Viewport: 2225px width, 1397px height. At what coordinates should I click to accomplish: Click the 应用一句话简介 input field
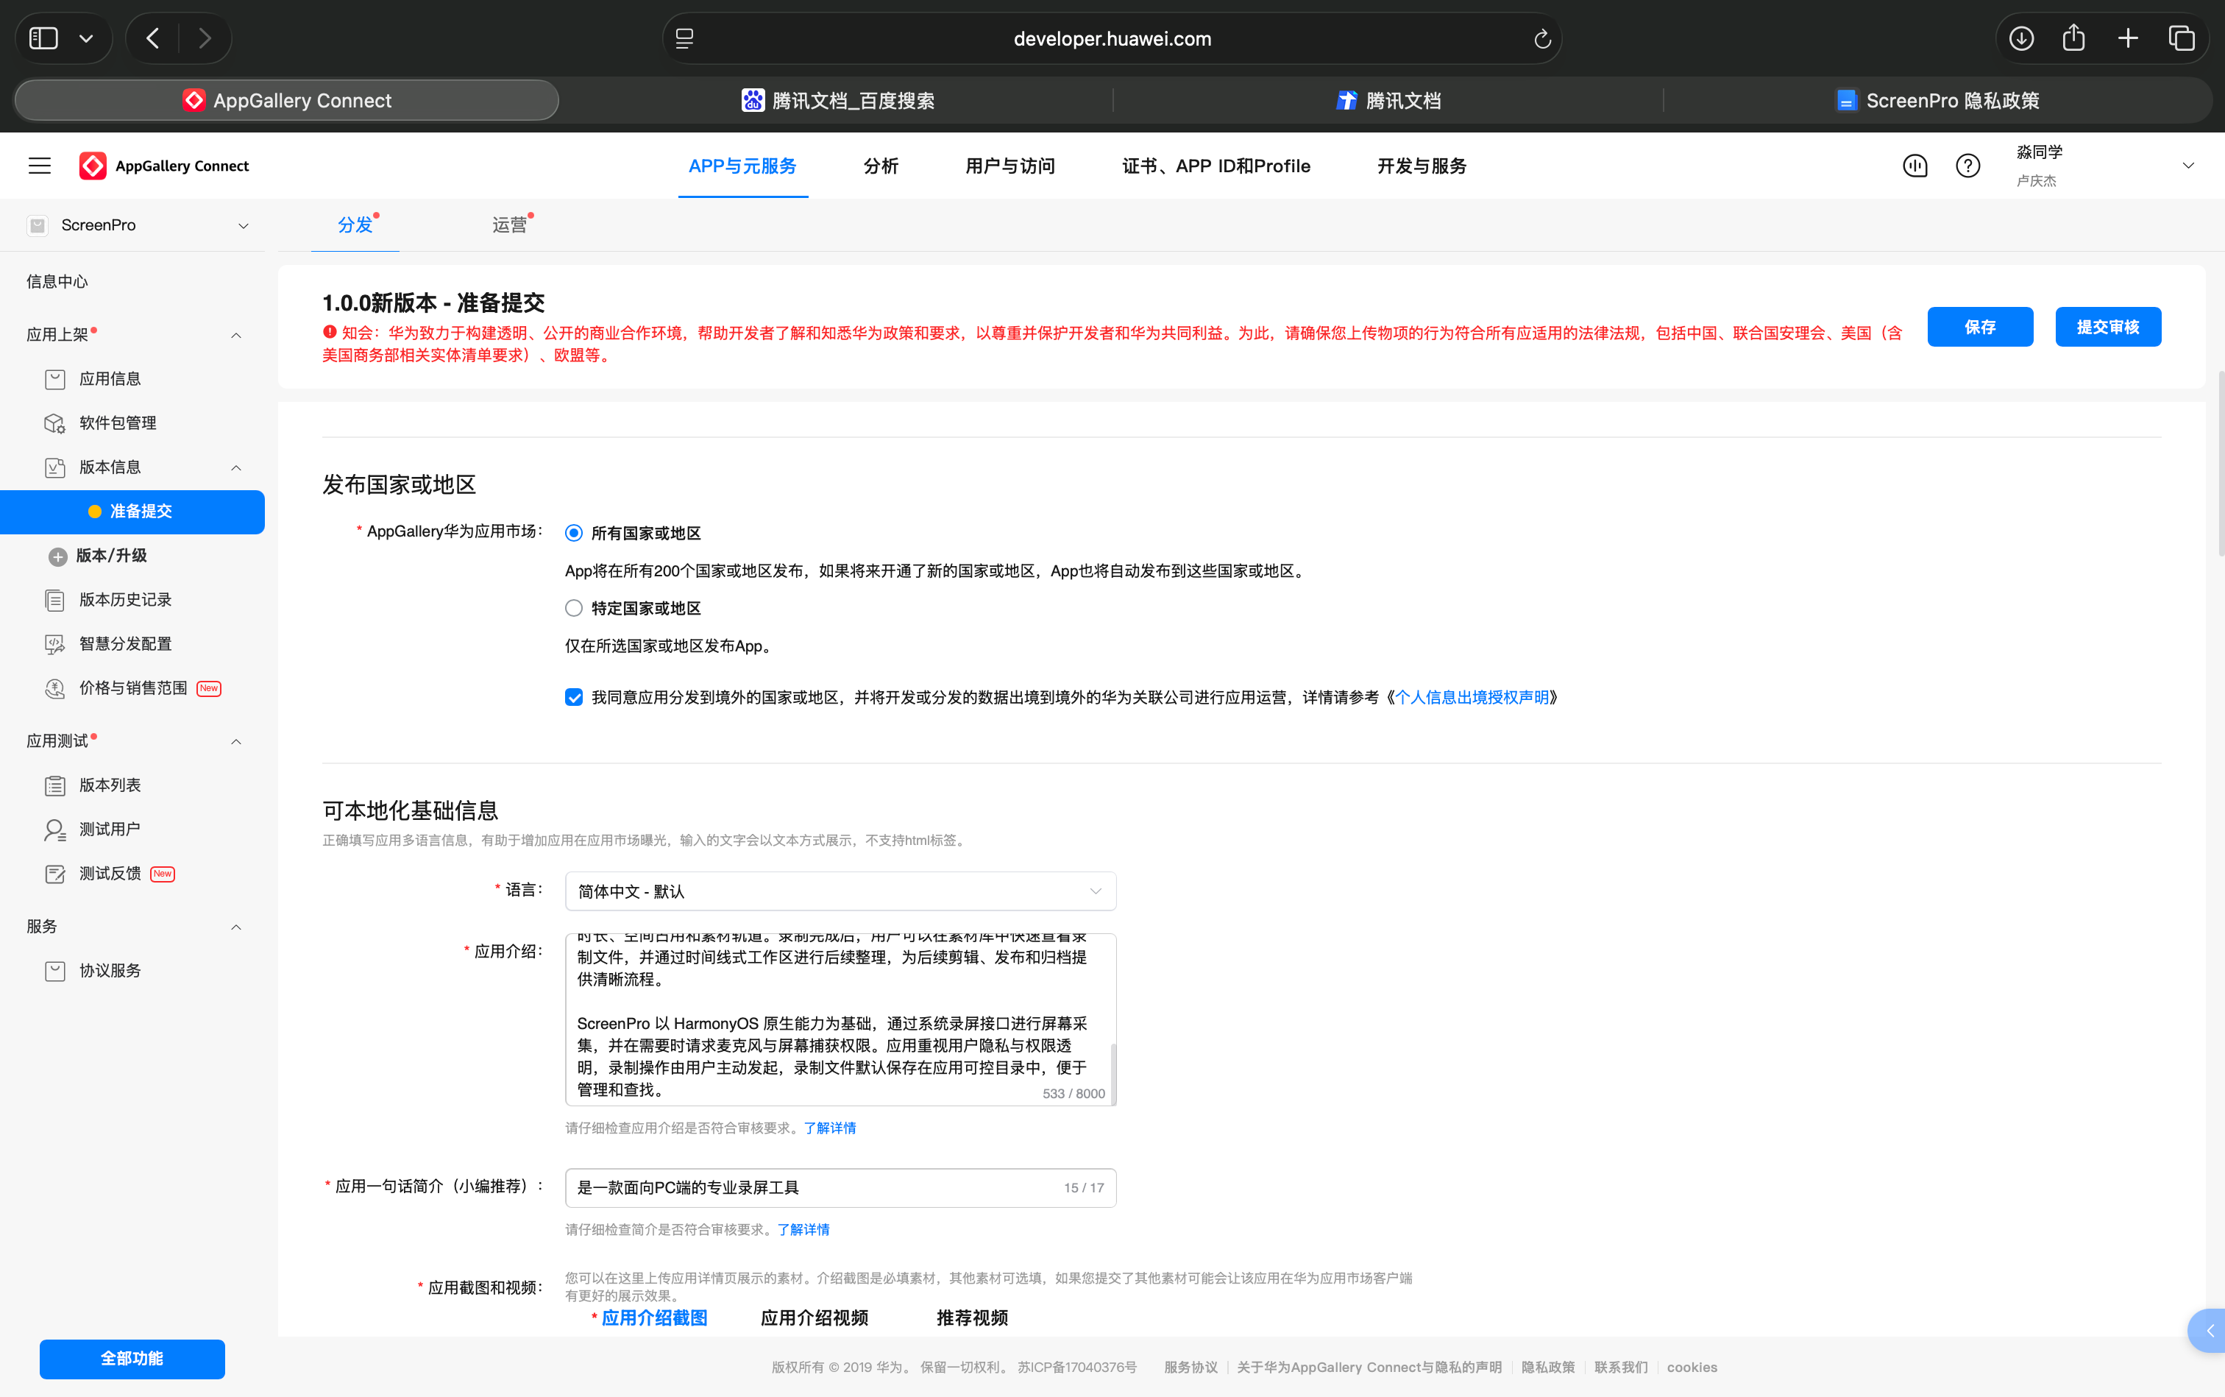pyautogui.click(x=840, y=1187)
